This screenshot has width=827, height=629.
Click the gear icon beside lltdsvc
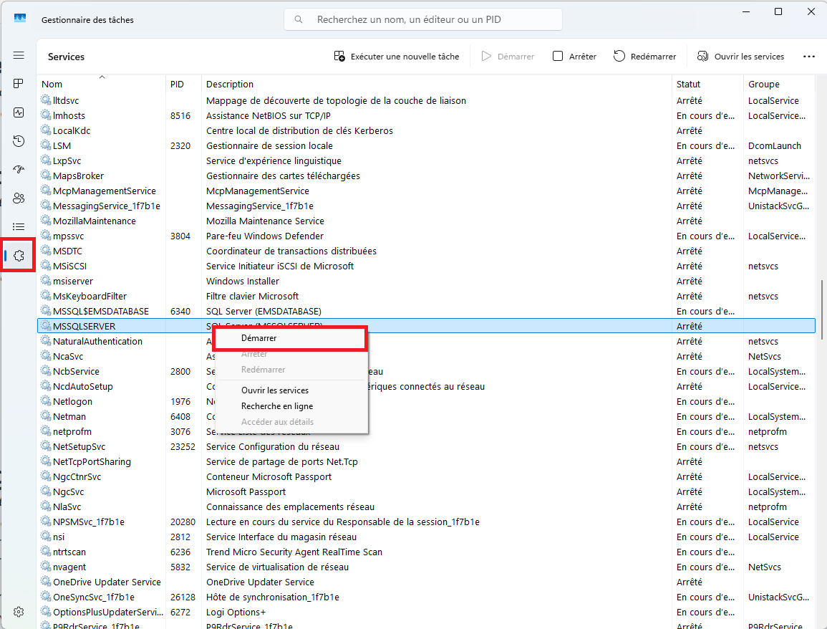[46, 100]
